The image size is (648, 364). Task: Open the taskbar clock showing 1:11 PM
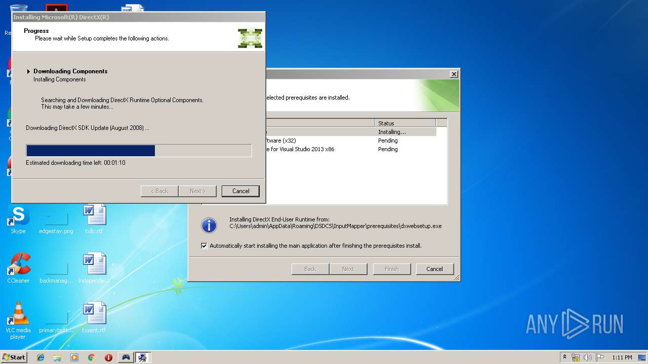(x=622, y=357)
